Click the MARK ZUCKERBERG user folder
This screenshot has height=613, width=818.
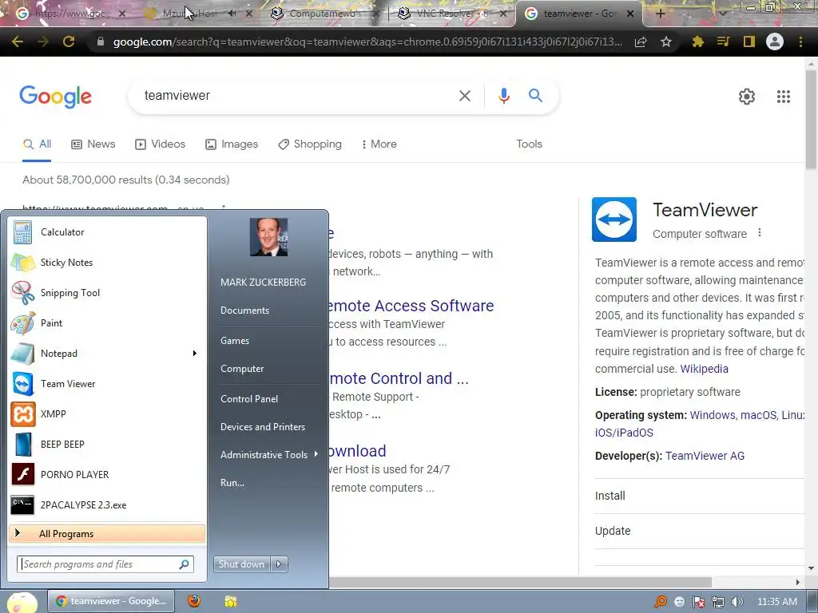pos(263,282)
